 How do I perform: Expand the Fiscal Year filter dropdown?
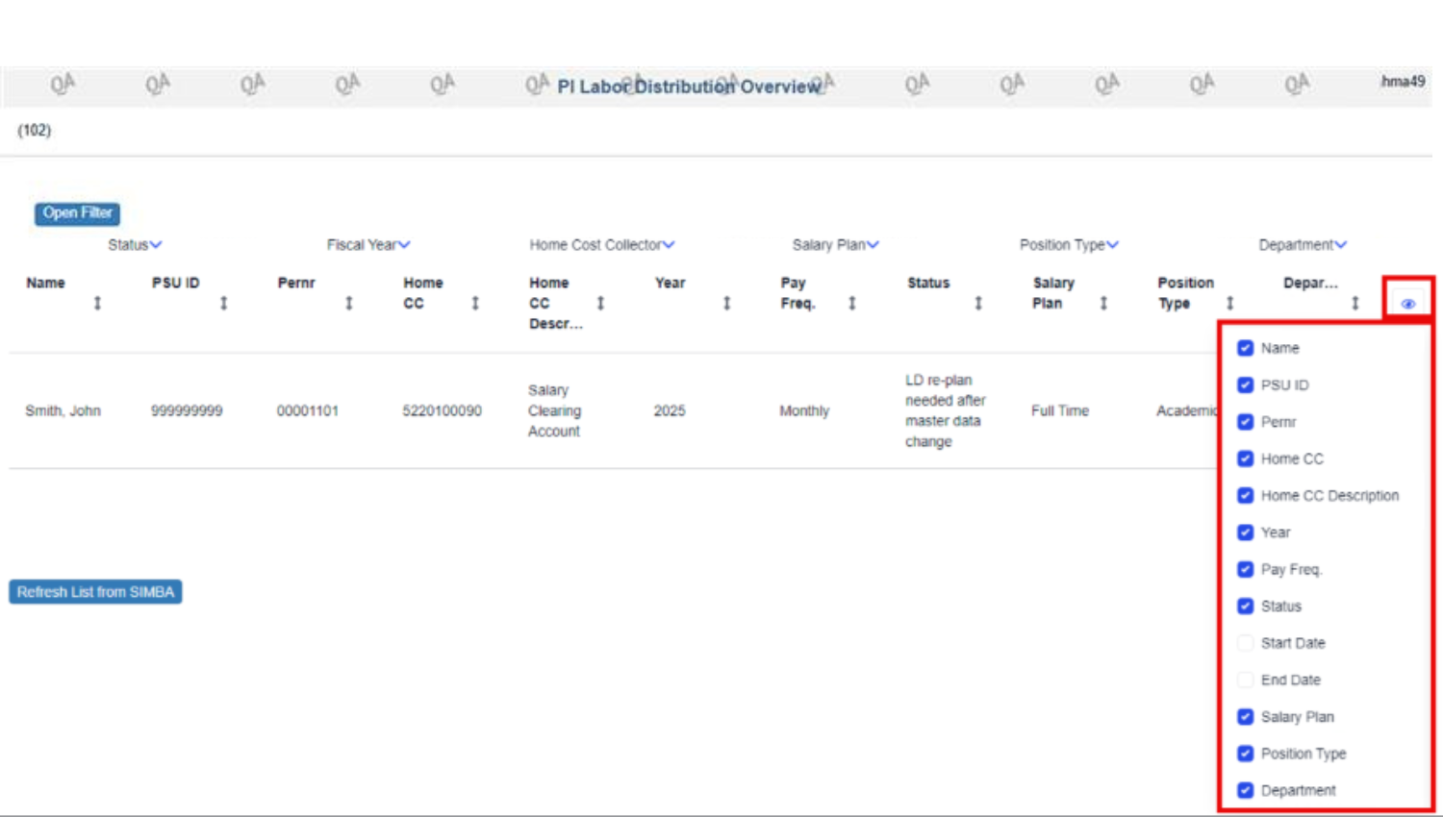click(368, 245)
